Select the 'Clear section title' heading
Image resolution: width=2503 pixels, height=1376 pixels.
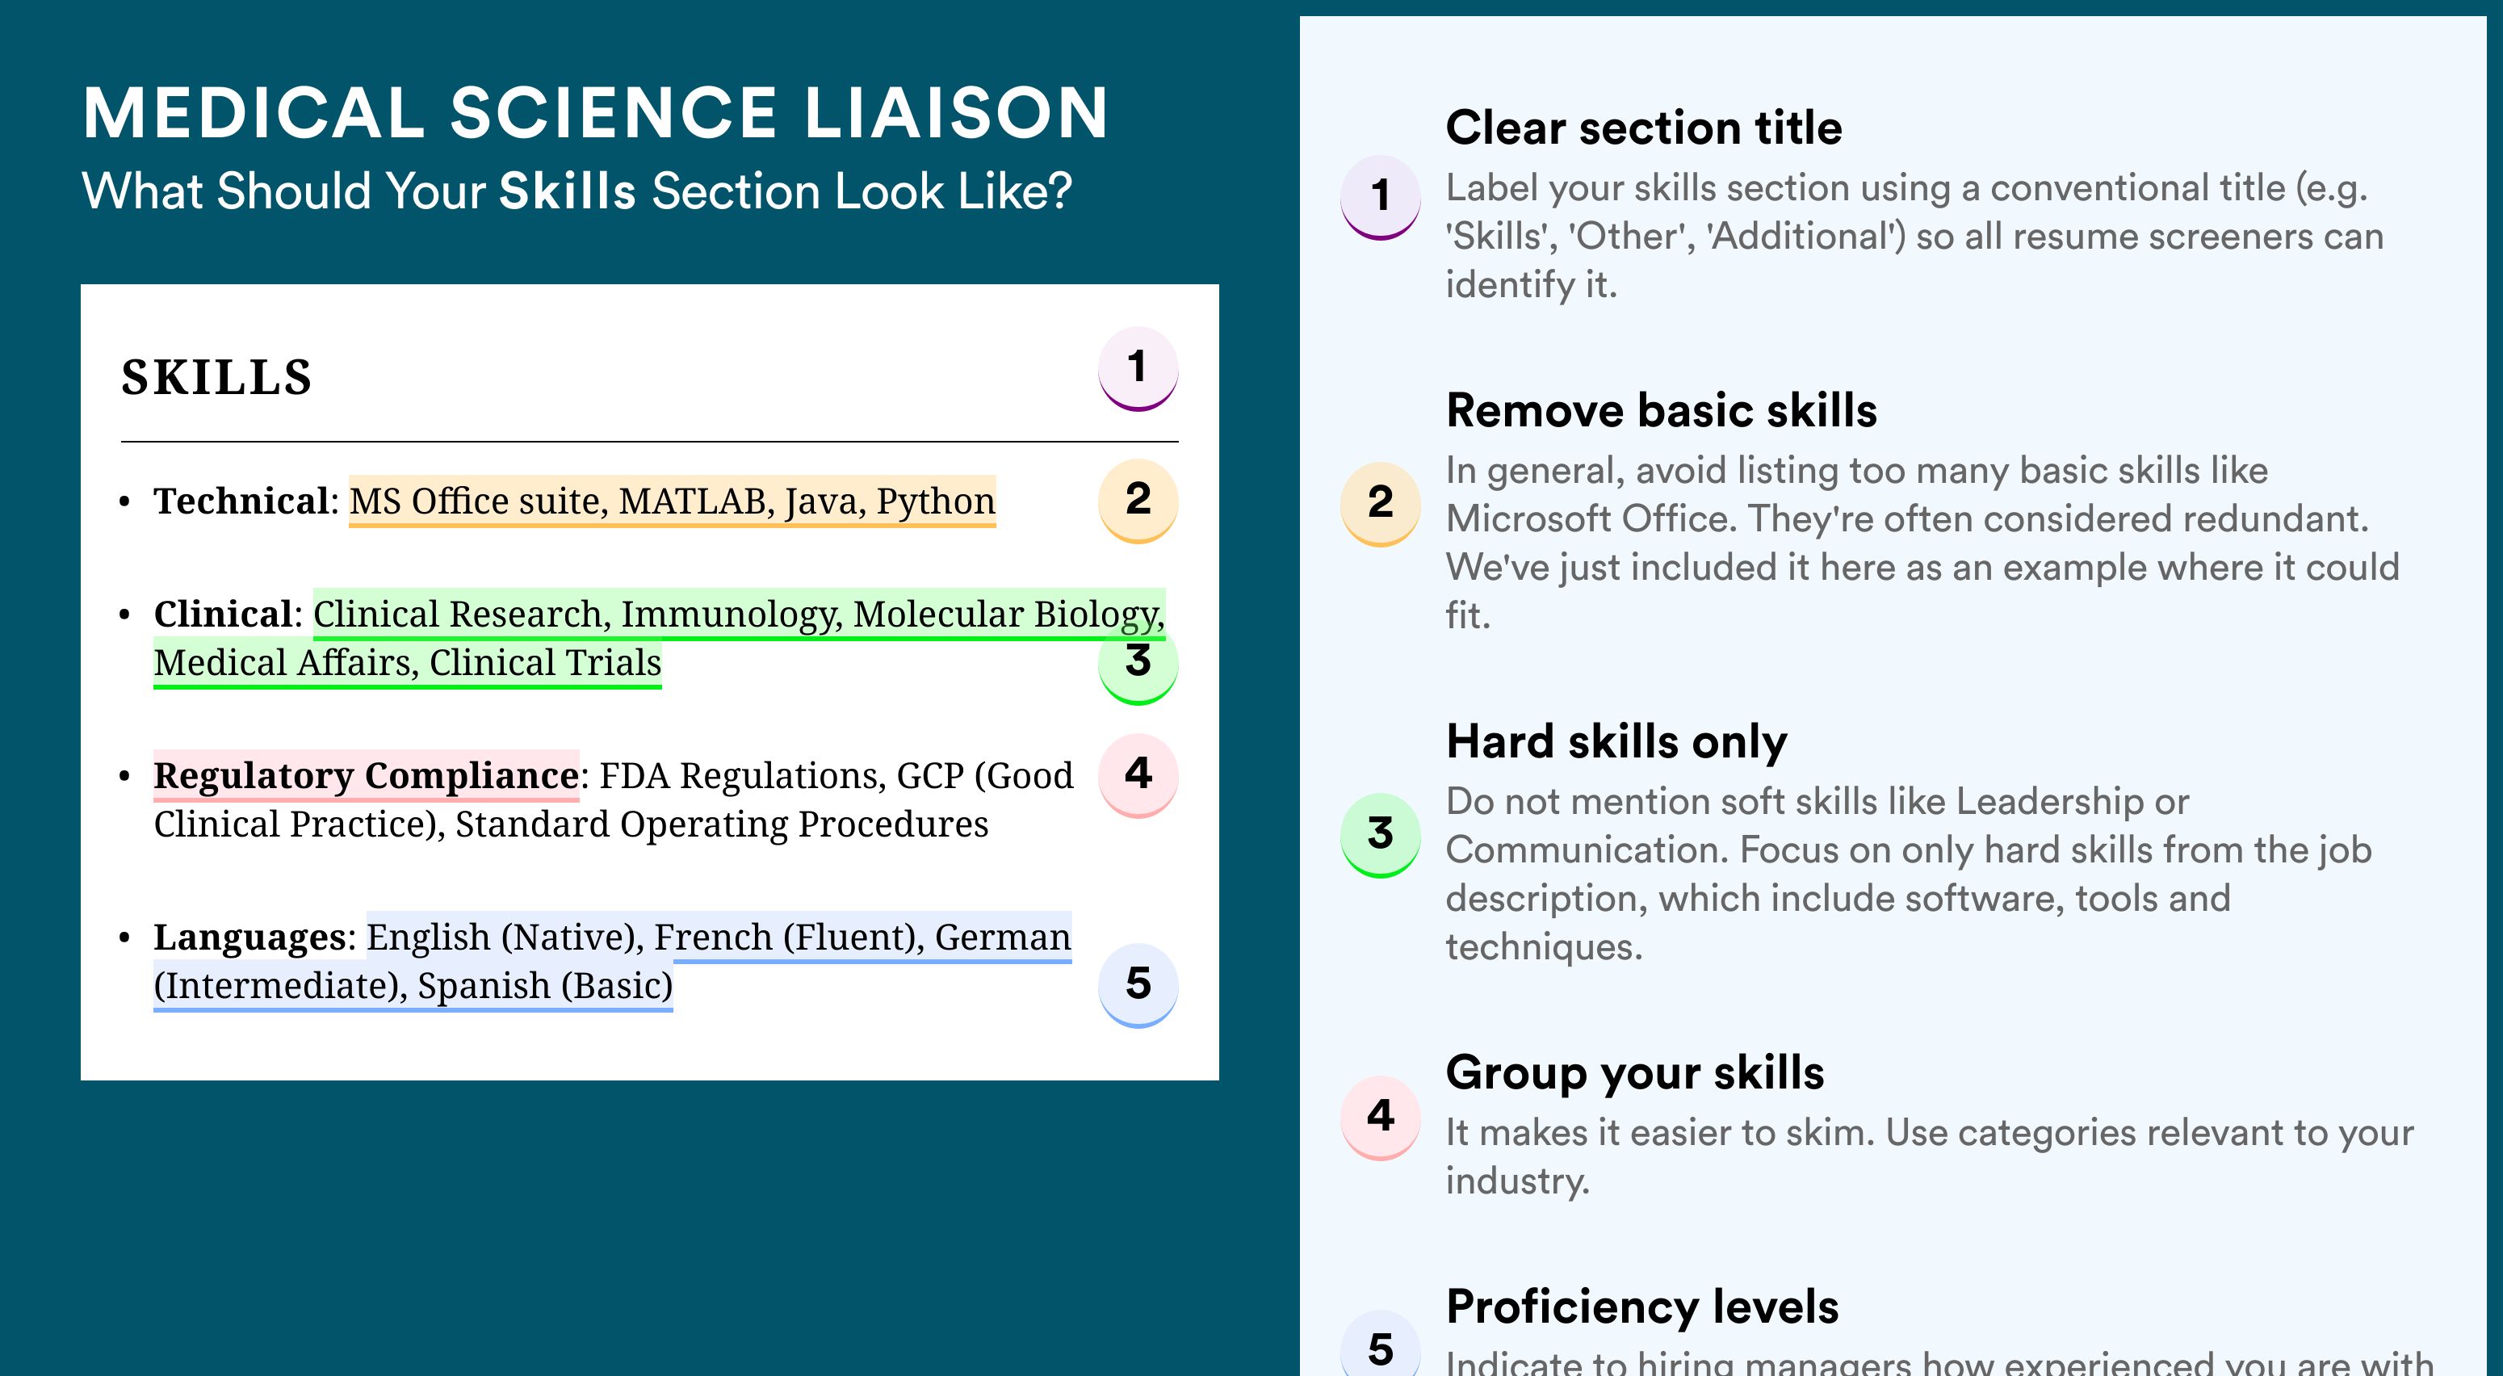[1643, 128]
